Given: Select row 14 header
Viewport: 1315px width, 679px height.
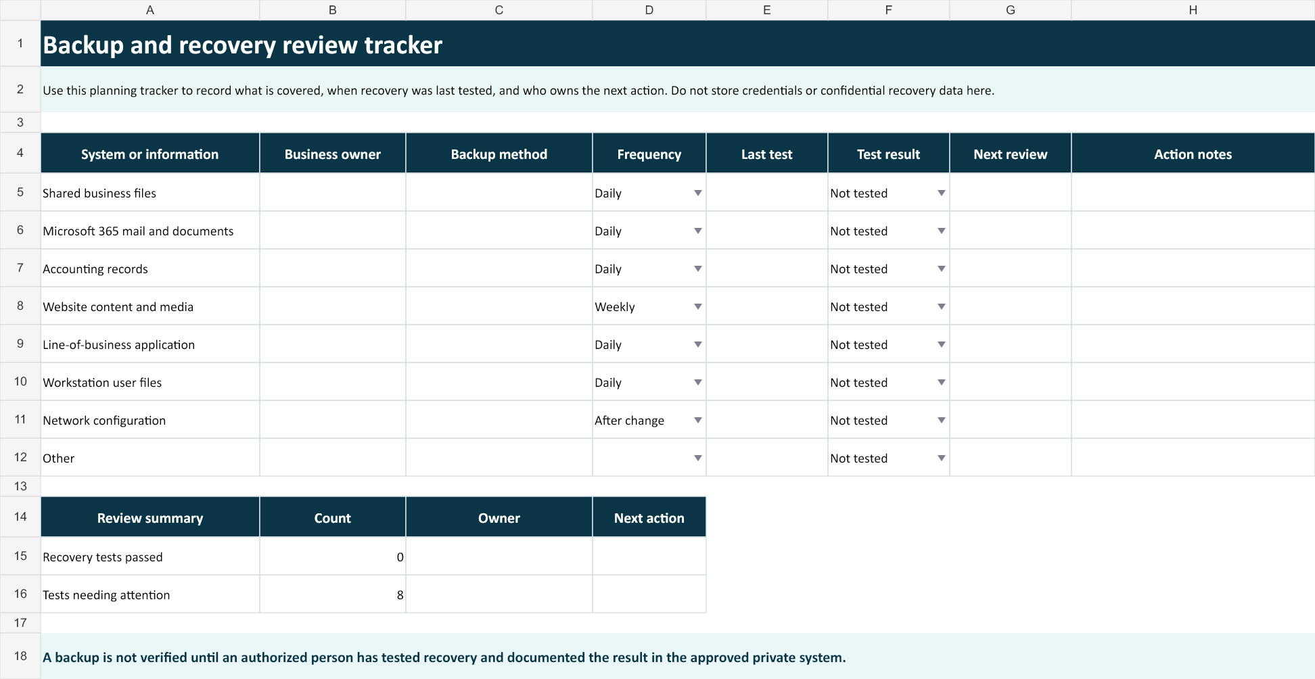Looking at the screenshot, I should (20, 517).
